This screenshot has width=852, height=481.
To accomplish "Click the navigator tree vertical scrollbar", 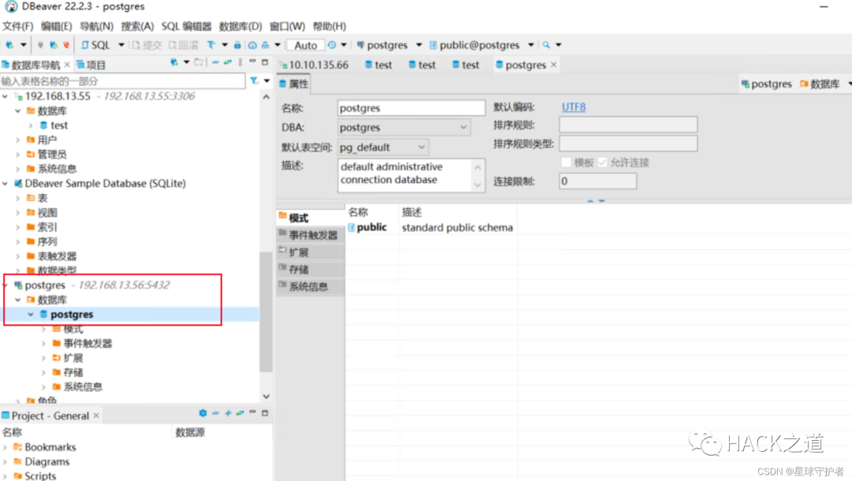I will (x=266, y=311).
